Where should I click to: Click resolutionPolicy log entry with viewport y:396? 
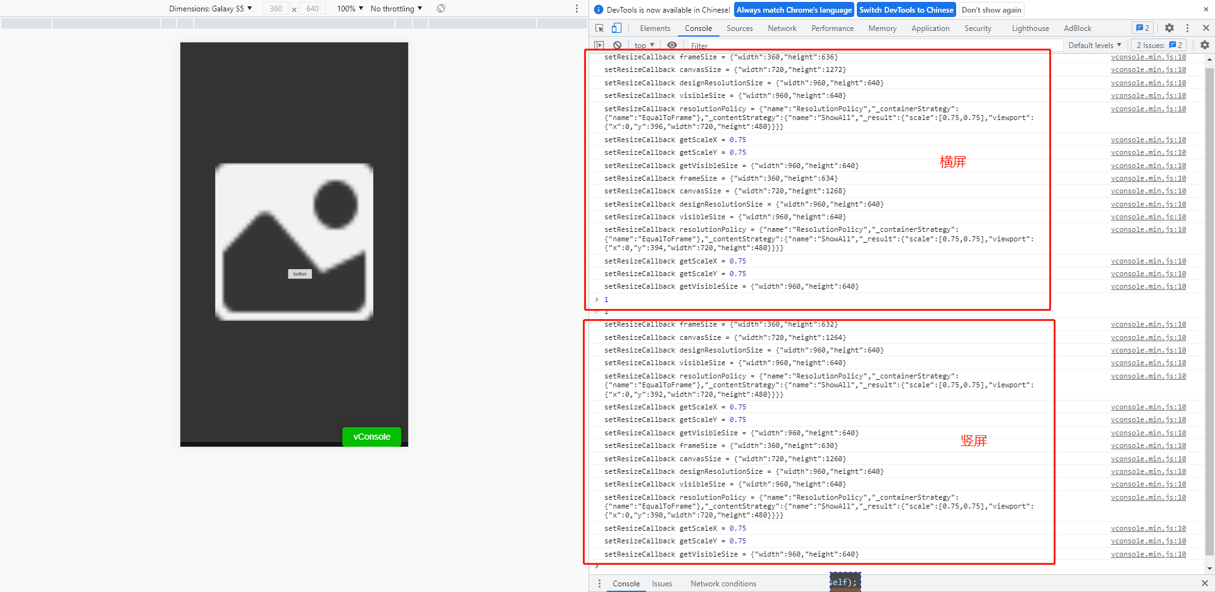819,118
